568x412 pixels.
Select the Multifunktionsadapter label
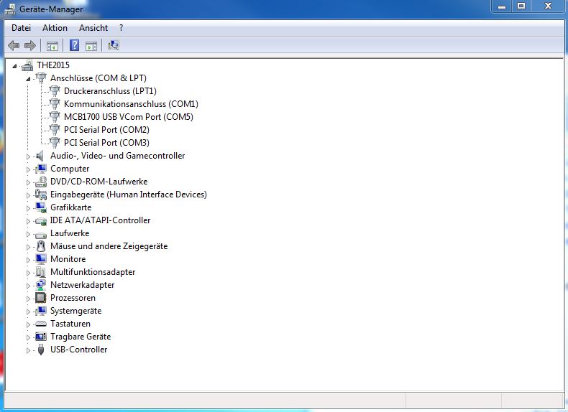click(x=93, y=272)
